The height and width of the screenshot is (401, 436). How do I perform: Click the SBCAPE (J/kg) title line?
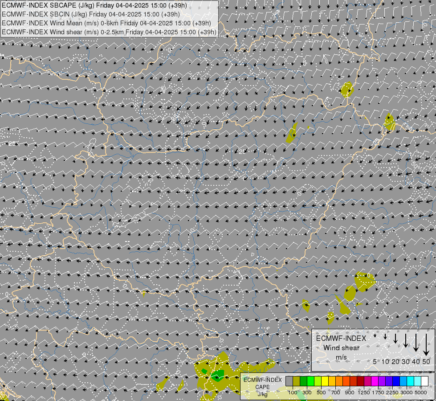click(94, 5)
